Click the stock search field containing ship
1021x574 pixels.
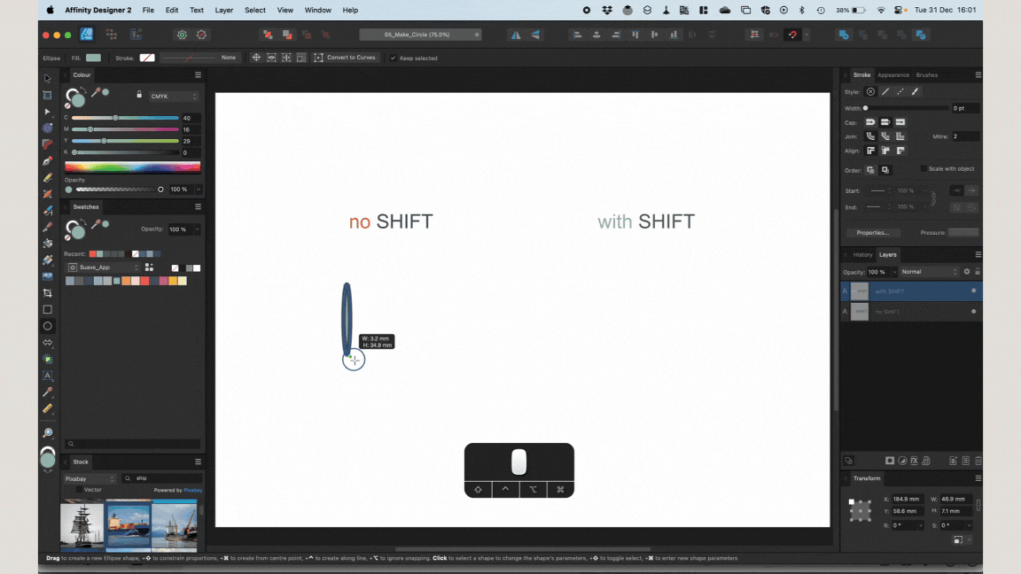pyautogui.click(x=162, y=478)
